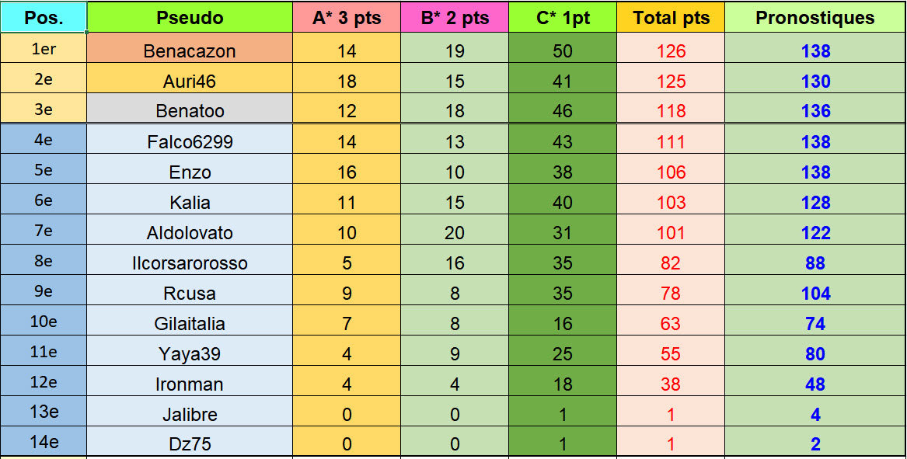The image size is (907, 459).
Task: Click the C* 1pt column header
Action: click(x=563, y=17)
